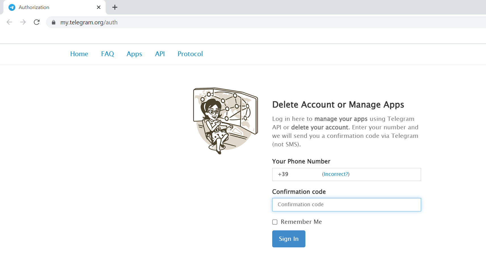Open the API navigation link
This screenshot has width=486, height=280.
tap(160, 54)
